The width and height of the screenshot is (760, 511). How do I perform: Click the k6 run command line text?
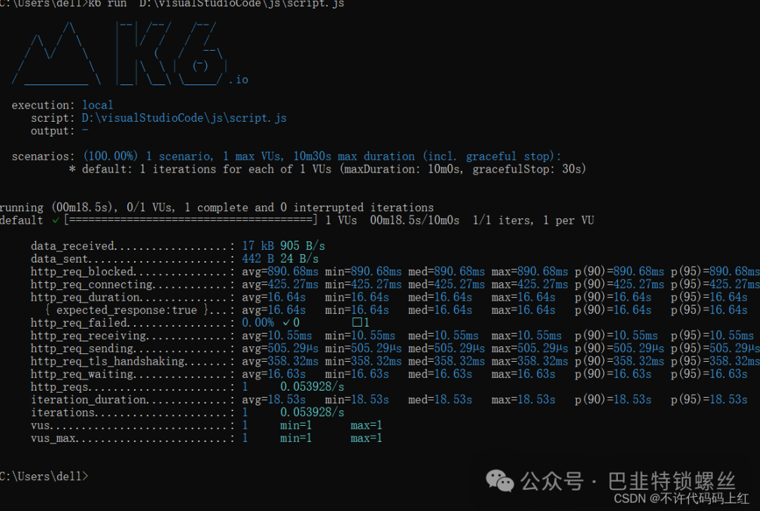172,4
